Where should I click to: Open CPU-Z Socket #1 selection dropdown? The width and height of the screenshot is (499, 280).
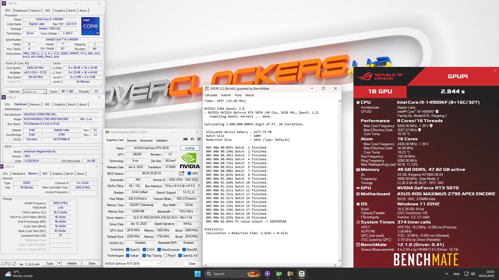(35, 92)
